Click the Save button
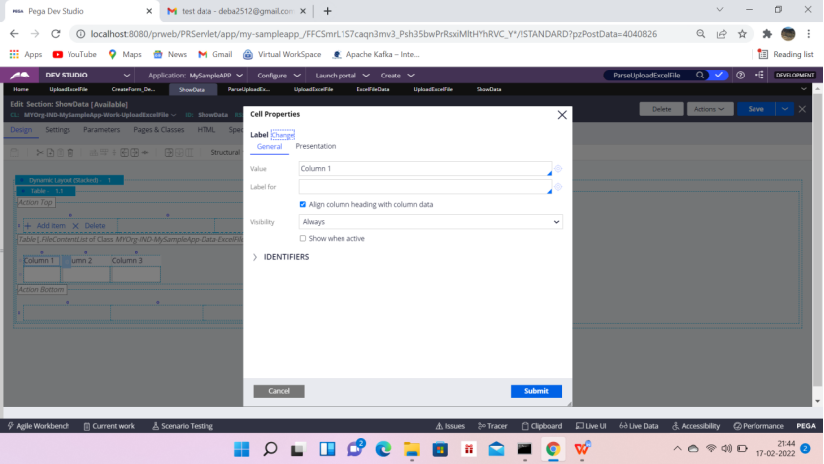The height and width of the screenshot is (464, 824). [755, 109]
